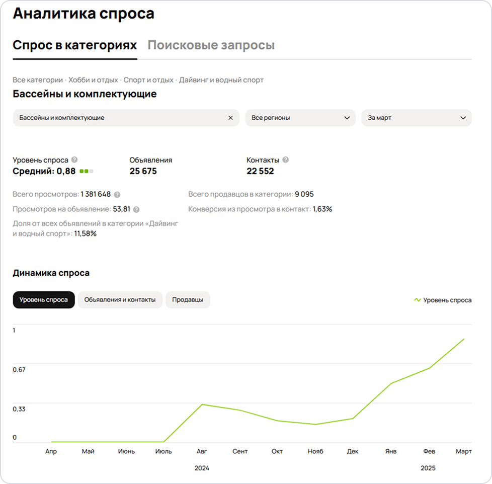Open the Бассейны и комплектующие category selector
The image size is (492, 484).
[x=121, y=118]
